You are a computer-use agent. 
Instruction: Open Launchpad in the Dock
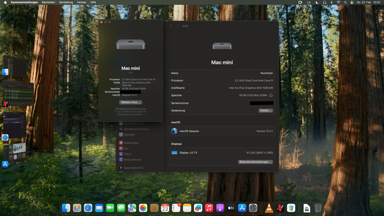(x=77, y=208)
